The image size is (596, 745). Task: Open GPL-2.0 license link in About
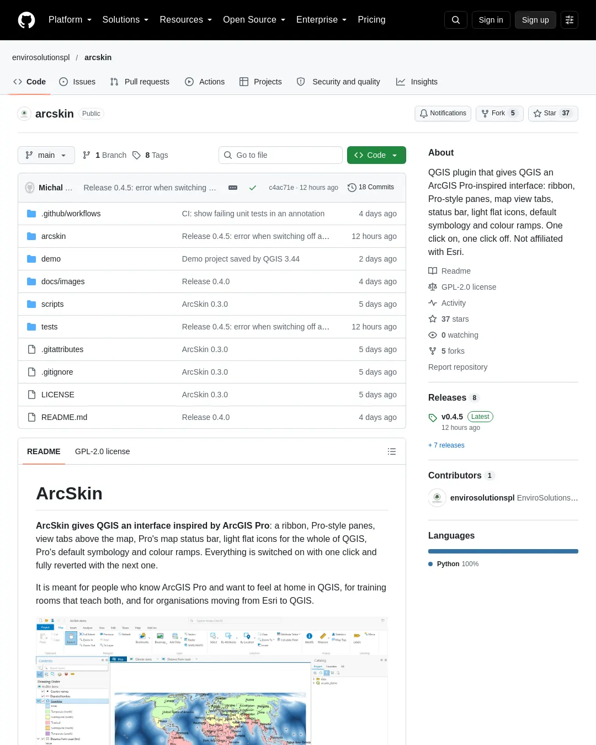click(462, 287)
